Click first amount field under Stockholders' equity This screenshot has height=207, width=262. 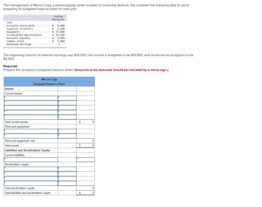pos(67,169)
